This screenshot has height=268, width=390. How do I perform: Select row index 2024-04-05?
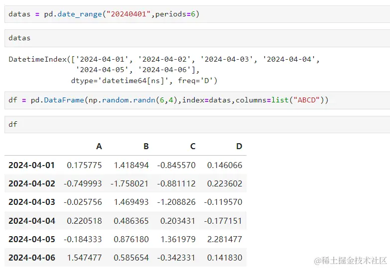[x=31, y=239]
